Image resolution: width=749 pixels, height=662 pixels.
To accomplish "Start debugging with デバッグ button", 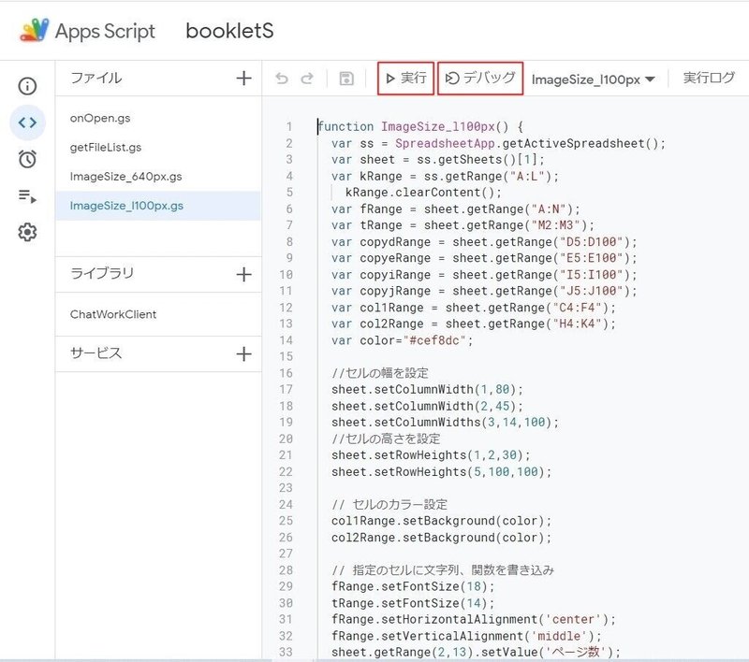I will [x=480, y=78].
